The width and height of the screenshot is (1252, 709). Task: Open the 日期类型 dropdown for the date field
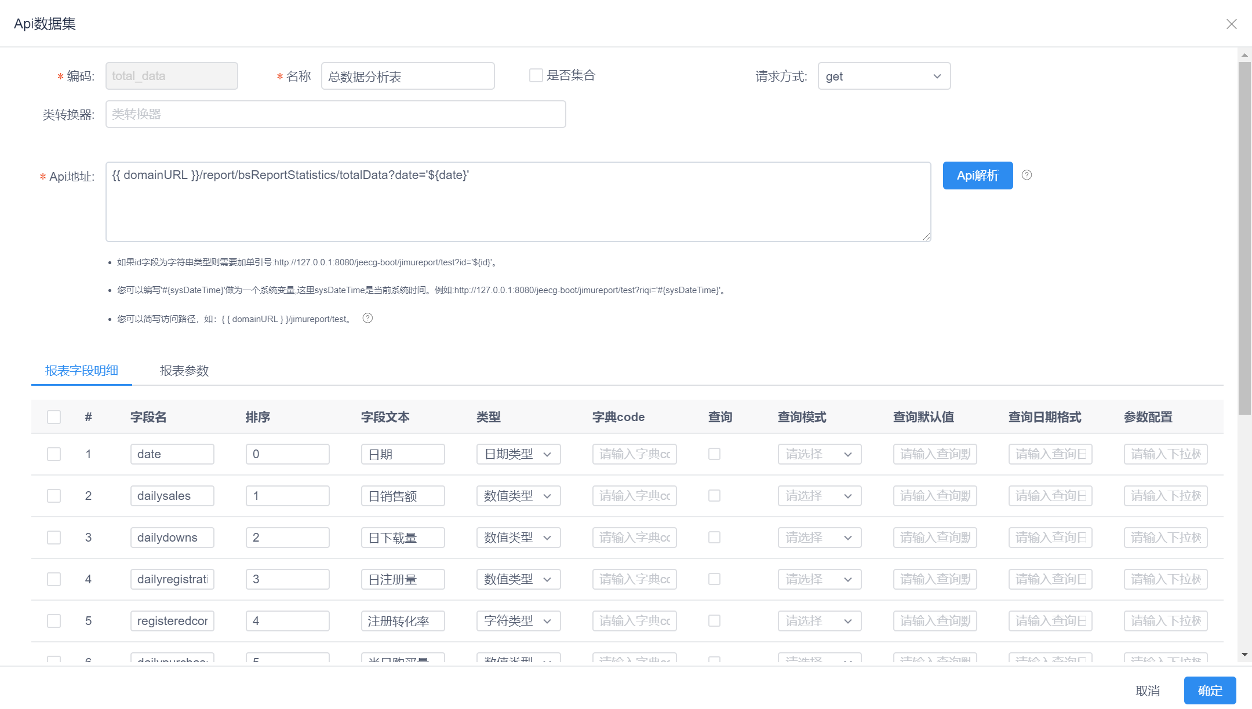[518, 454]
